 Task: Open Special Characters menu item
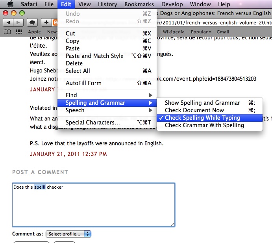click(107, 122)
